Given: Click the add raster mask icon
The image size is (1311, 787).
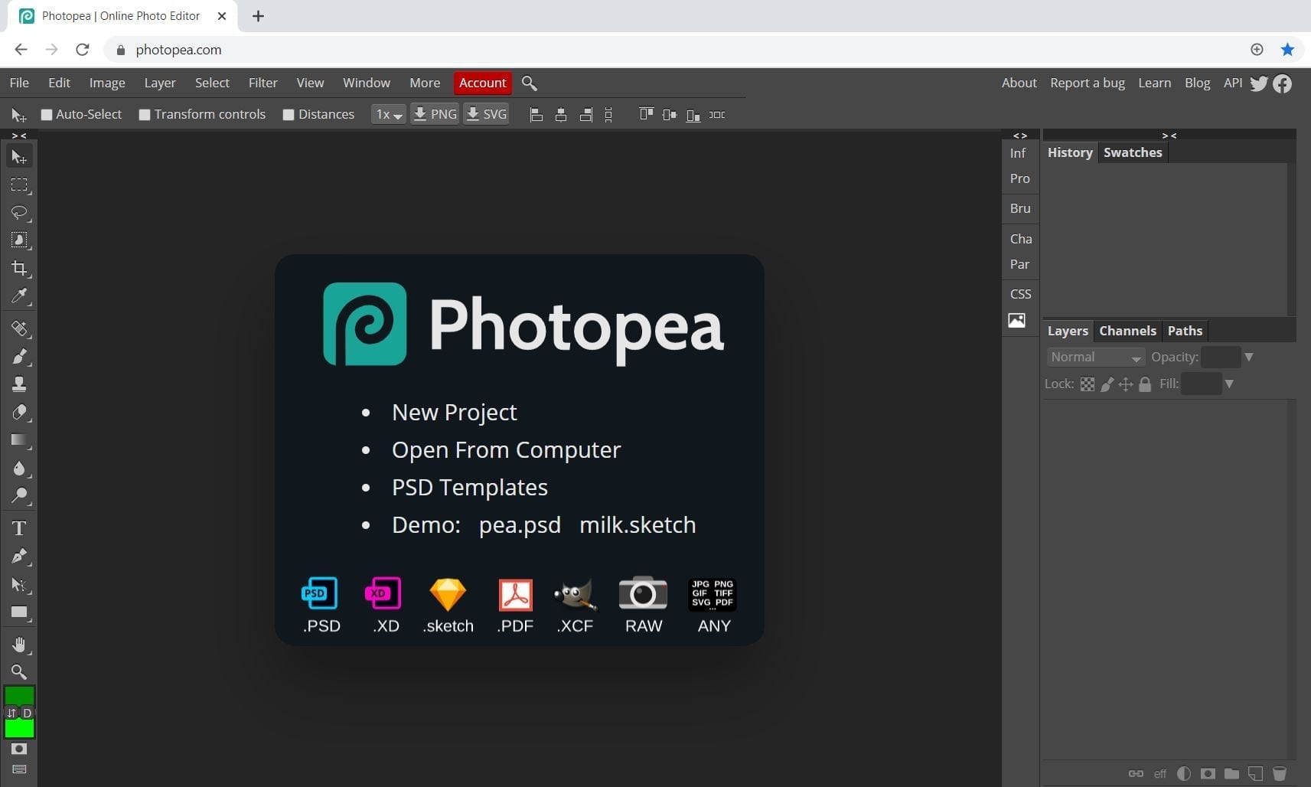Looking at the screenshot, I should (x=1208, y=773).
